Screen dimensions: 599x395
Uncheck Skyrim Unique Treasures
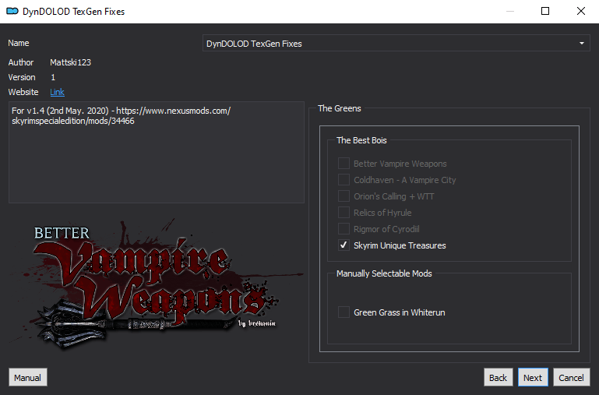(344, 245)
